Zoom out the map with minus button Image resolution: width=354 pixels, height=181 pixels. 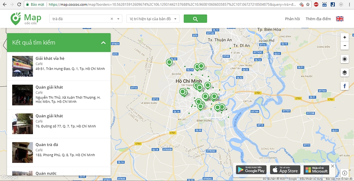(344, 46)
